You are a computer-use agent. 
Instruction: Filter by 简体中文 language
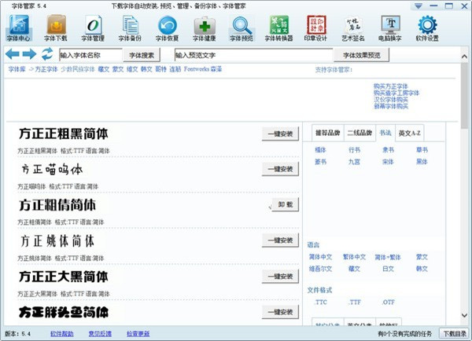(x=320, y=257)
